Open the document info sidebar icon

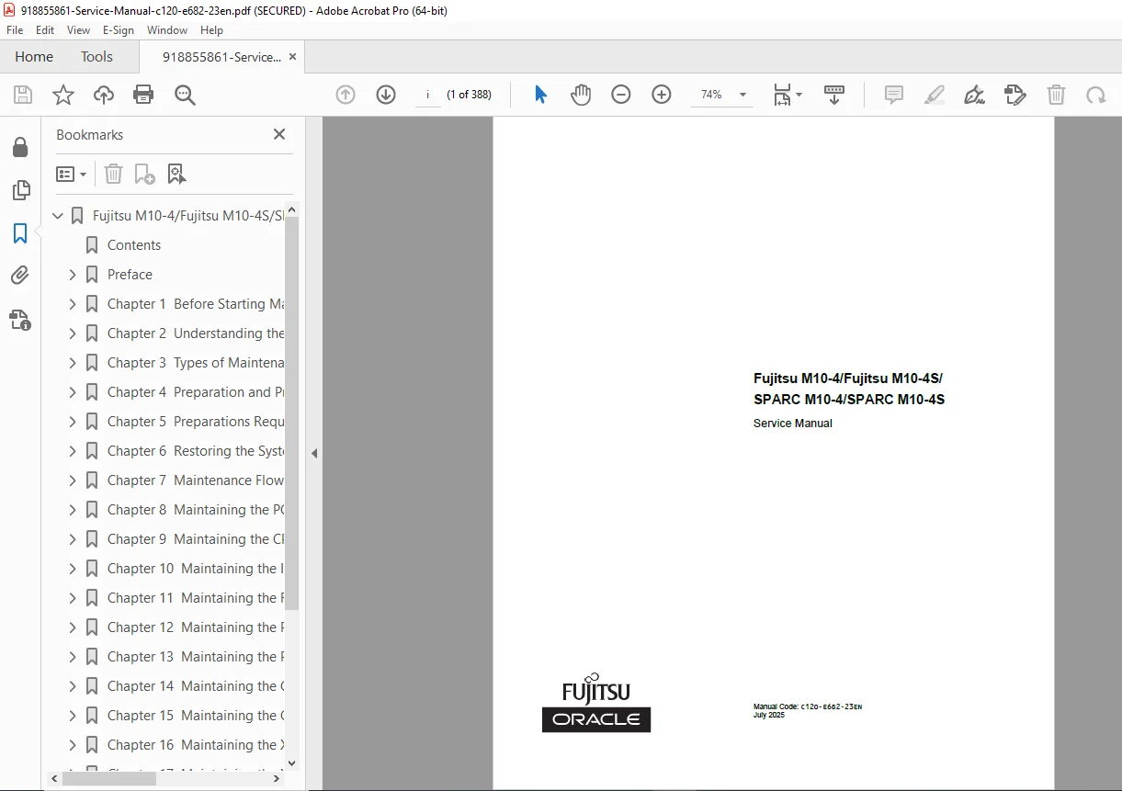[20, 320]
